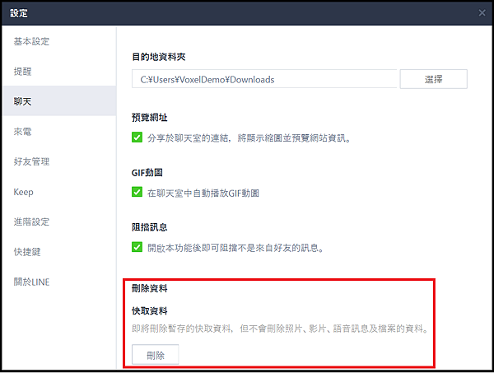Click the 預覽網址 heading
Image resolution: width=494 pixels, height=373 pixels.
149,118
